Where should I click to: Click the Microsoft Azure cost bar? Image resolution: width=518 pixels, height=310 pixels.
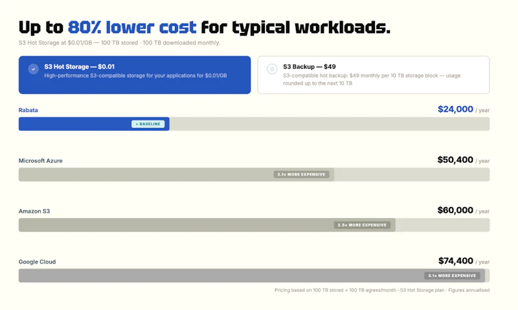(176, 174)
